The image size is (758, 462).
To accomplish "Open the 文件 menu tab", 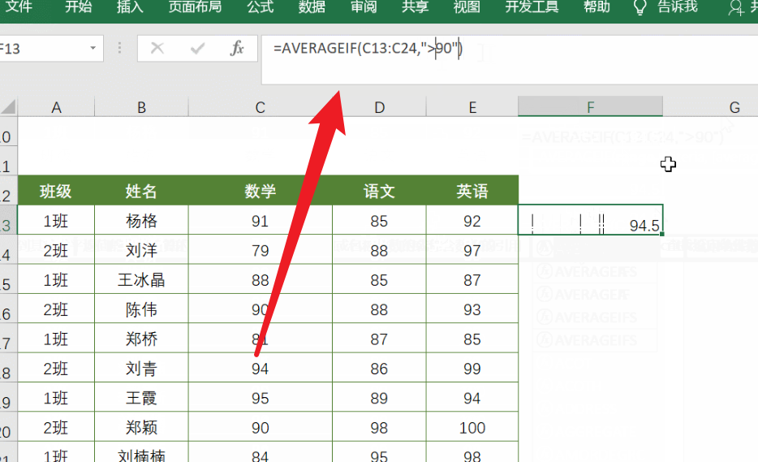I will 19,6.
